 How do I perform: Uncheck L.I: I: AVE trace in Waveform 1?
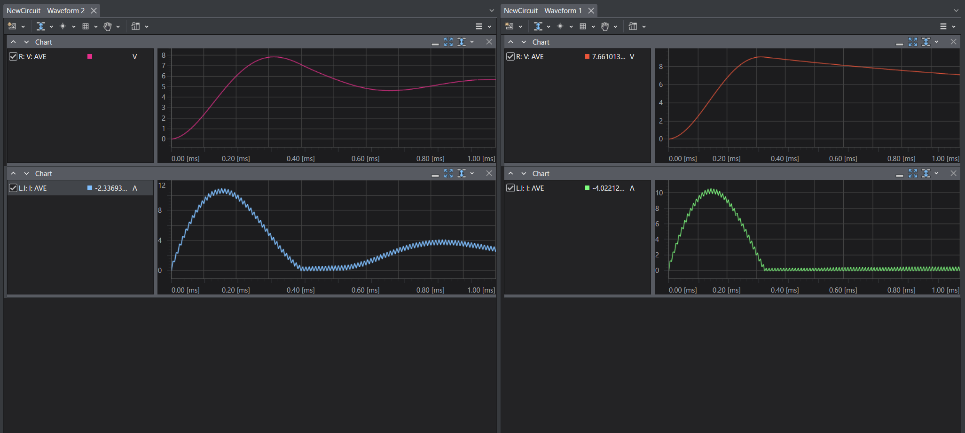pyautogui.click(x=510, y=188)
